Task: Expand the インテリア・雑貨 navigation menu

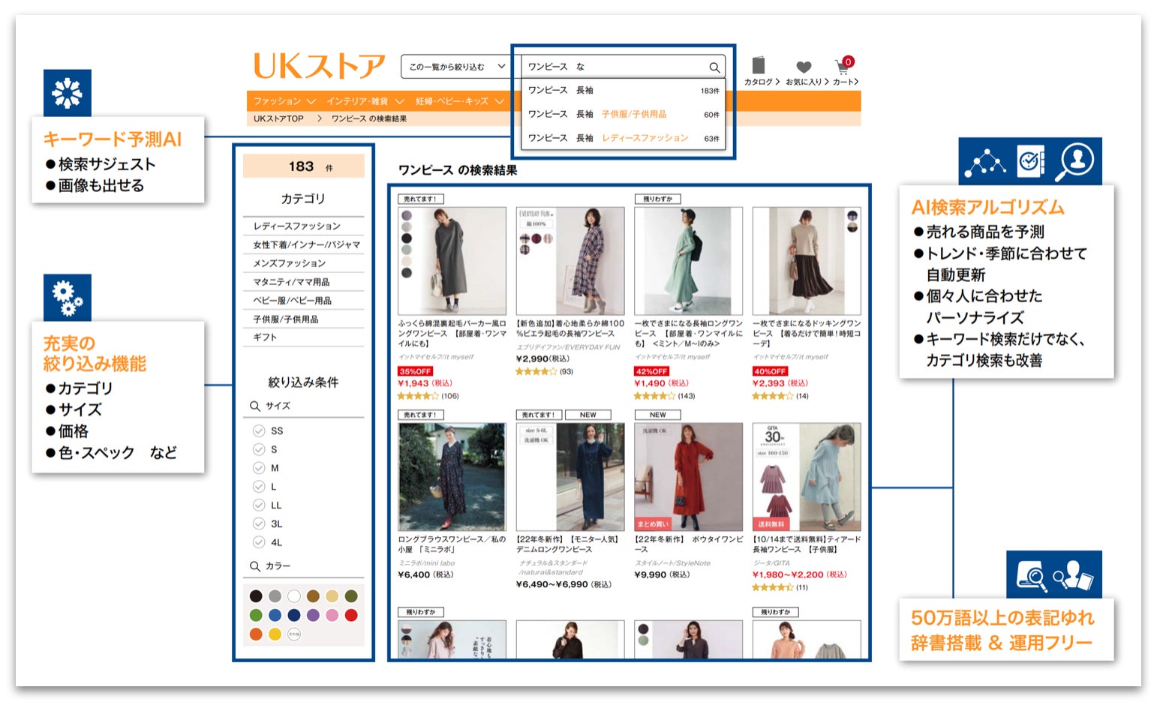Action: (x=365, y=101)
